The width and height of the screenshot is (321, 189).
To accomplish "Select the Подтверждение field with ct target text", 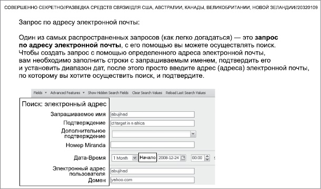I will 153,123.
